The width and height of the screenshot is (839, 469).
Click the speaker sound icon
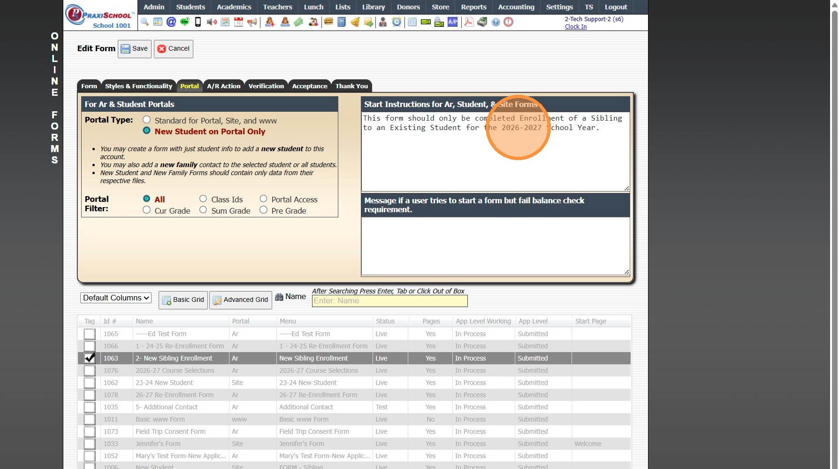pyautogui.click(x=212, y=22)
